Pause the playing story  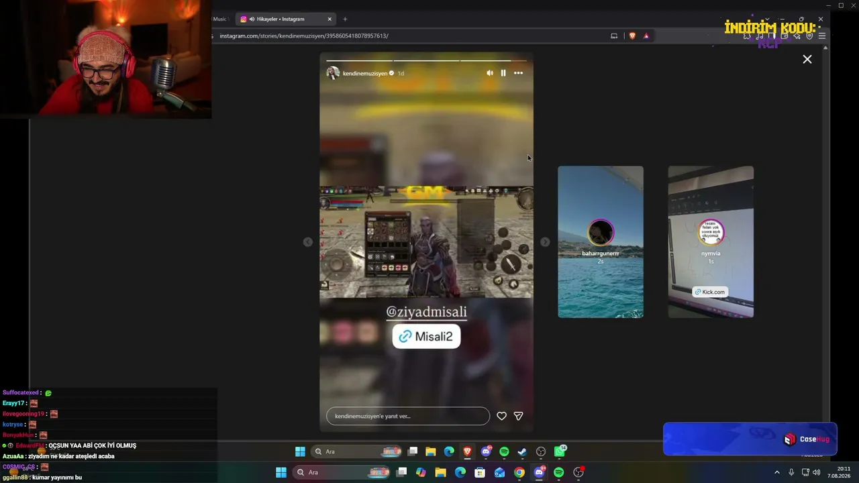click(503, 73)
